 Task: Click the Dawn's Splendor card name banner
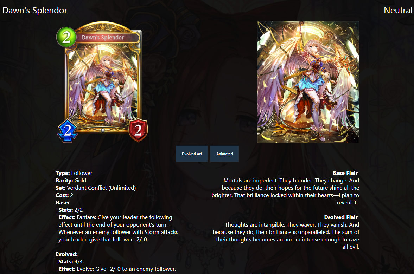[x=107, y=38]
